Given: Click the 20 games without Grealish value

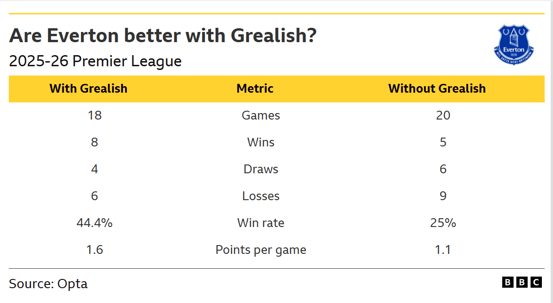Looking at the screenshot, I should [443, 115].
